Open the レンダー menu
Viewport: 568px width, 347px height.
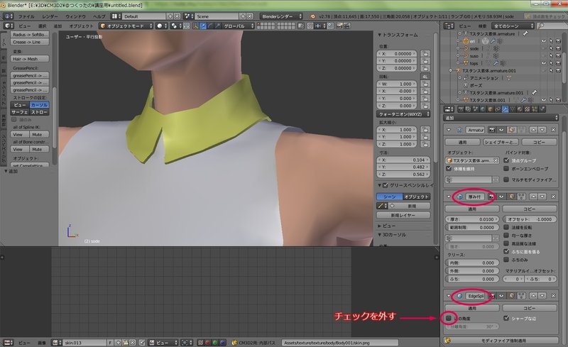pyautogui.click(x=50, y=16)
